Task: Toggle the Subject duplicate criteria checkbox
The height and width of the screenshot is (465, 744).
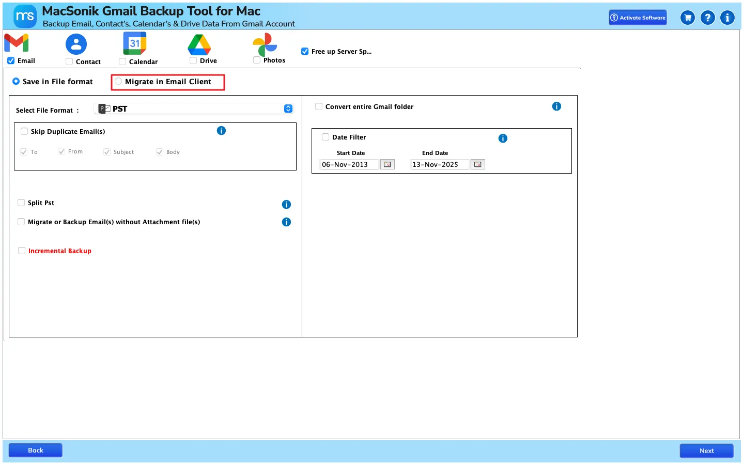Action: click(107, 152)
